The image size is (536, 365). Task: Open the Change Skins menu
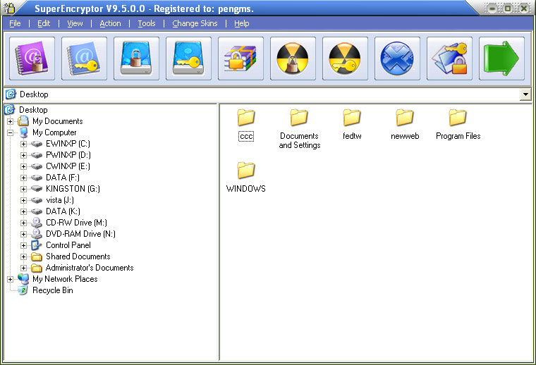195,23
